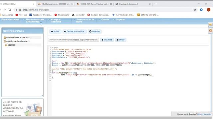Open the CENTRO VIRTUAL bookmark
This screenshot has width=213, height=119.
(x=148, y=15)
